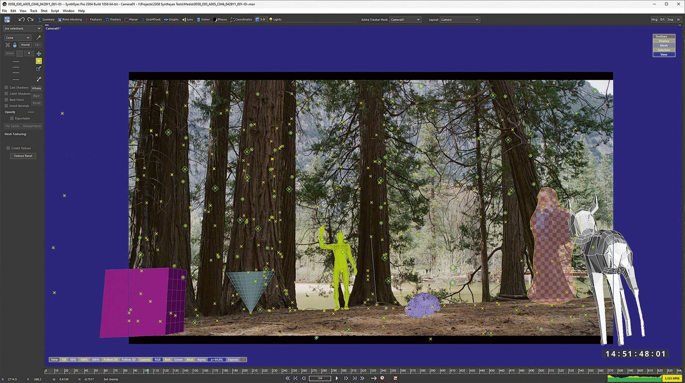The height and width of the screenshot is (383, 685).
Task: Play the sequence with the playback button
Action: coord(337,378)
